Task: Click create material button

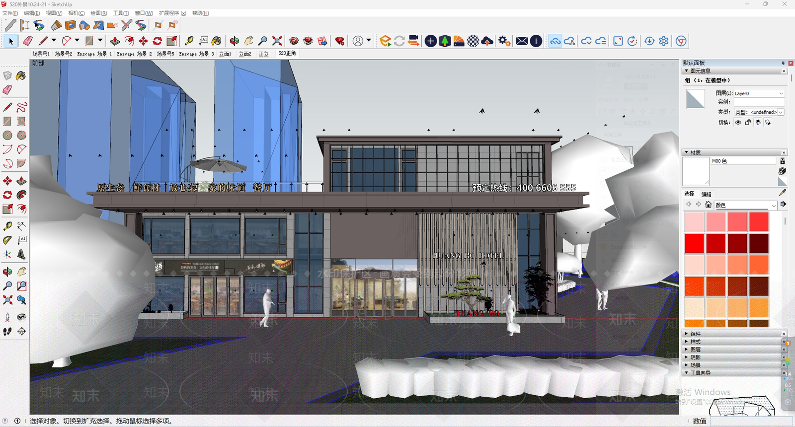Action: pos(782,171)
